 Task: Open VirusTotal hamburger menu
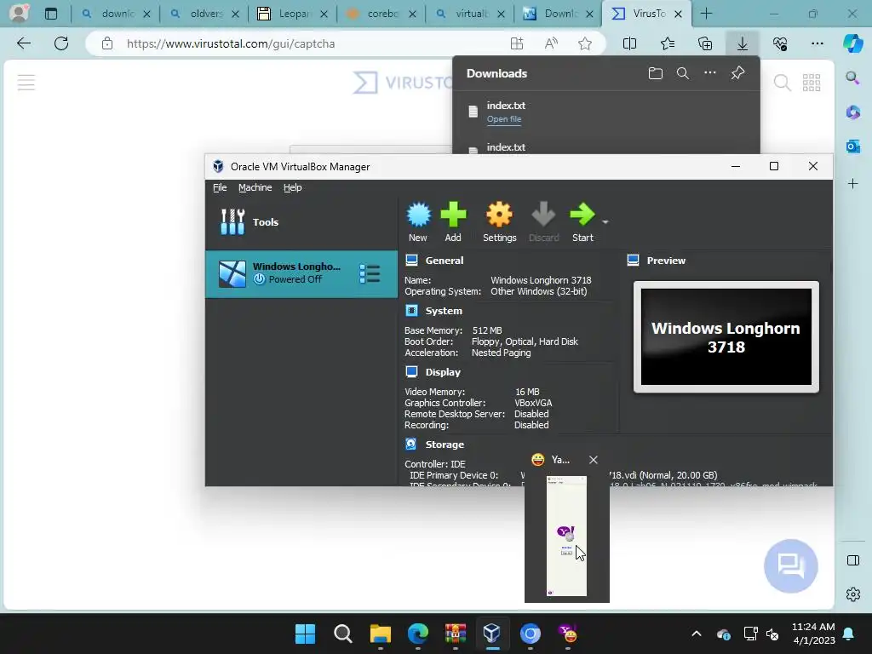coord(26,83)
